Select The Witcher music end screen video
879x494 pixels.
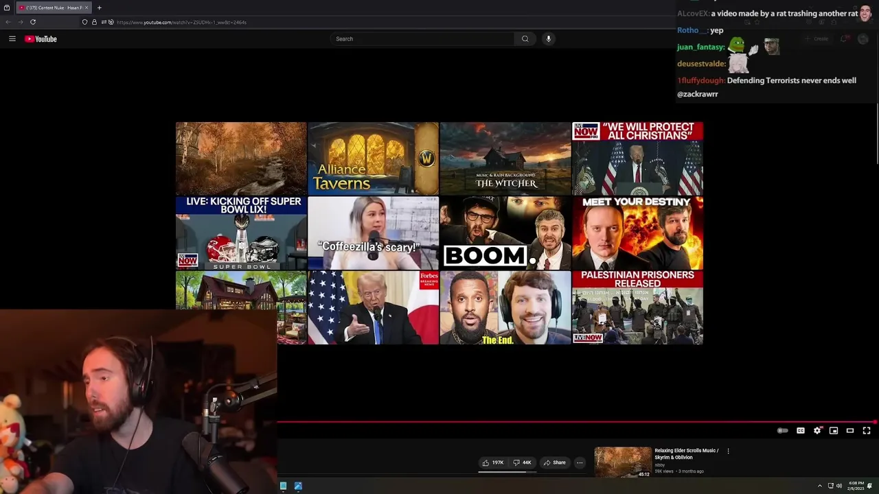point(505,158)
